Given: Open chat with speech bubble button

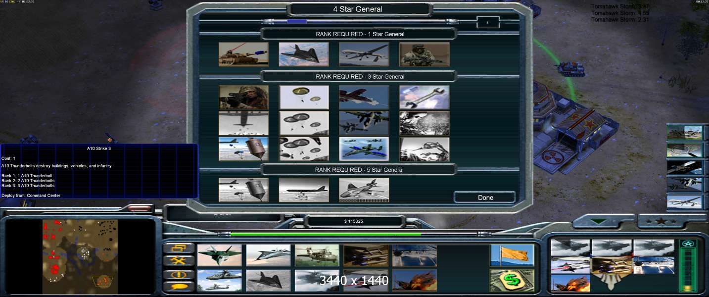Looking at the screenshot, I should tap(179, 287).
